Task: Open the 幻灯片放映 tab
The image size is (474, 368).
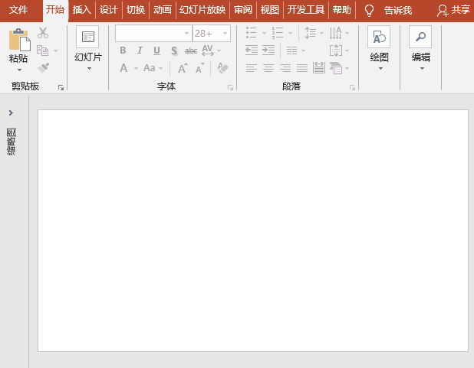Action: (x=202, y=10)
